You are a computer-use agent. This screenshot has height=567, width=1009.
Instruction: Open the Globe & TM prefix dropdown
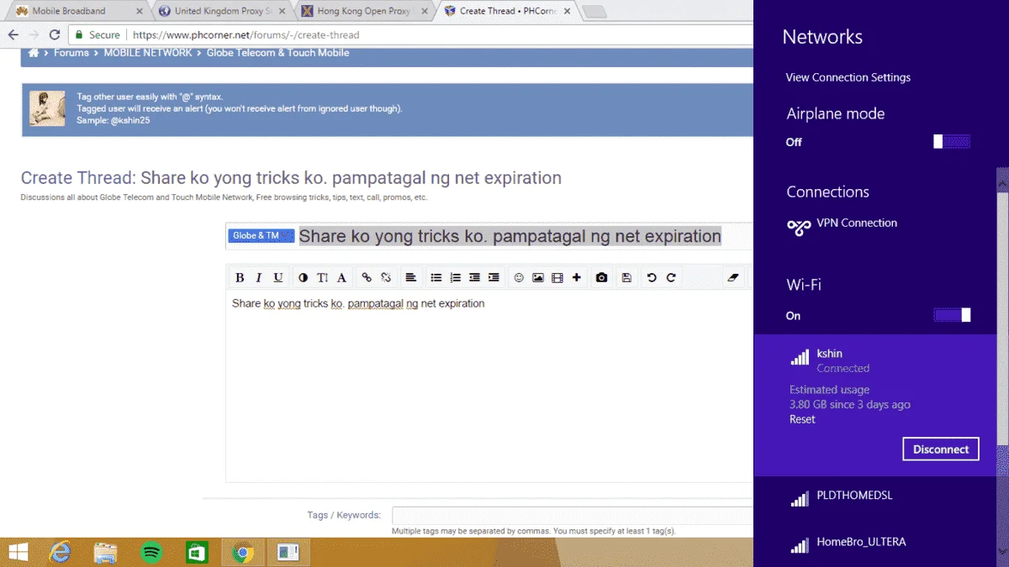click(261, 236)
